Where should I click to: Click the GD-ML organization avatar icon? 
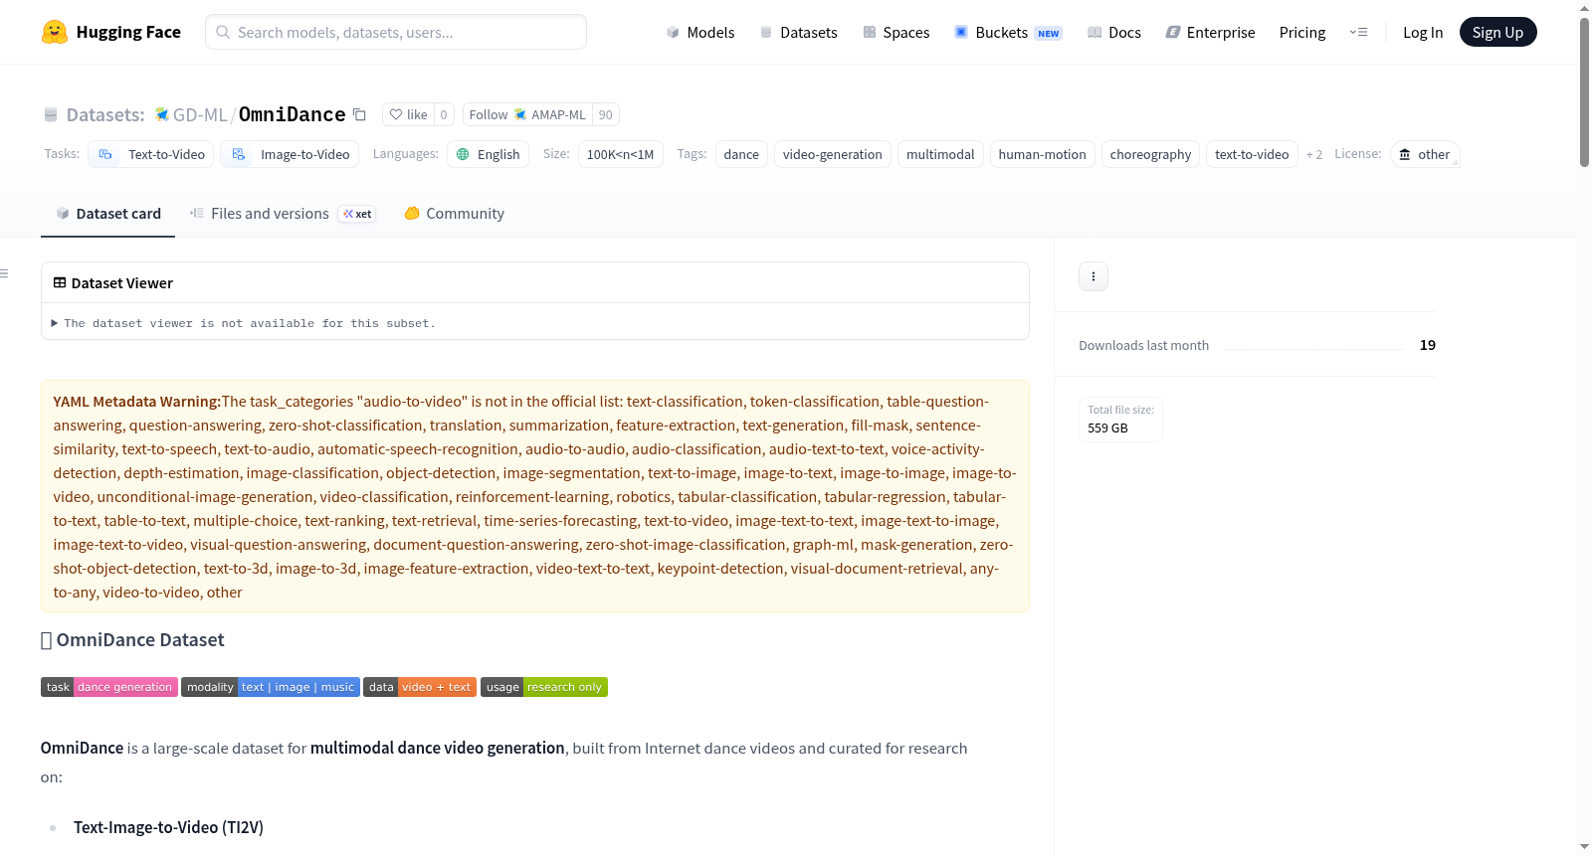[x=161, y=114]
